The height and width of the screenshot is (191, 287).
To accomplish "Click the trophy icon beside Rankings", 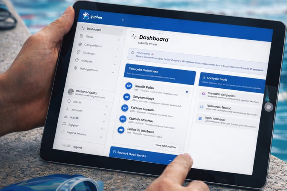I will [x=78, y=52].
